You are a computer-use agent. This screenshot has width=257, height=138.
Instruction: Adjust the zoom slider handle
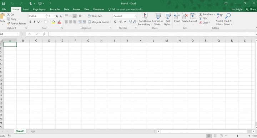[x=237, y=136]
